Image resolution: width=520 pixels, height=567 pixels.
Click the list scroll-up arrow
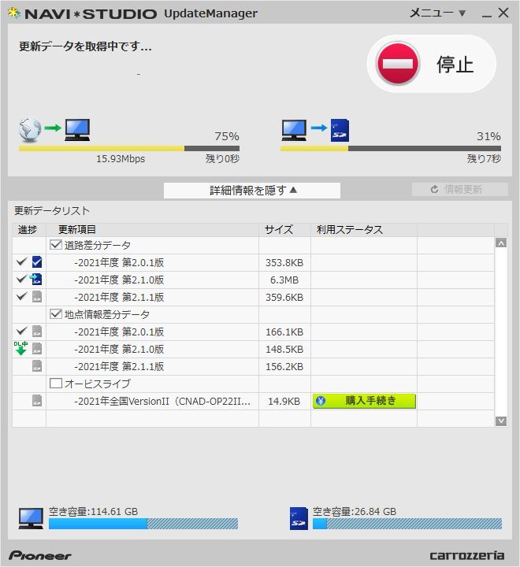[x=501, y=243]
